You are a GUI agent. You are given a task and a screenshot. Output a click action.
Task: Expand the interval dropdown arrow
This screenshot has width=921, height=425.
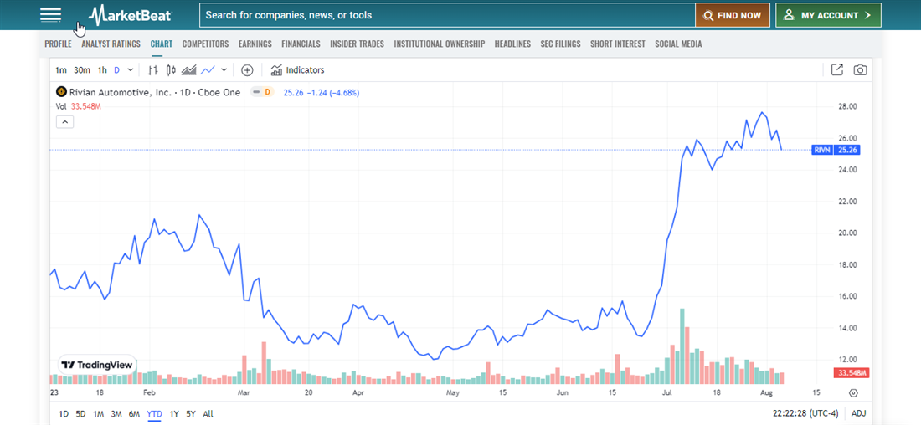(131, 70)
